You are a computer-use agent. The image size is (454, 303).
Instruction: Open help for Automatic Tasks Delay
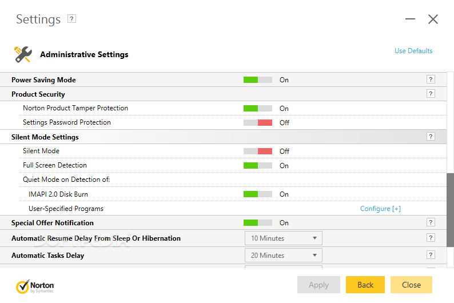point(431,255)
